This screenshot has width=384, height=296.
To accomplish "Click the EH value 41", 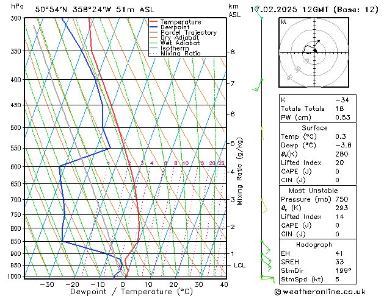I will coord(339,253).
